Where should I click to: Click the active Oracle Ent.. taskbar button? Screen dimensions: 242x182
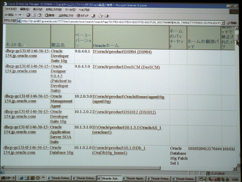(109, 178)
